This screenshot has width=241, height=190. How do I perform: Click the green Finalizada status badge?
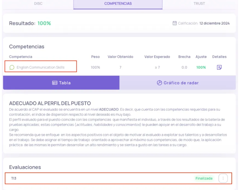coord(204,179)
